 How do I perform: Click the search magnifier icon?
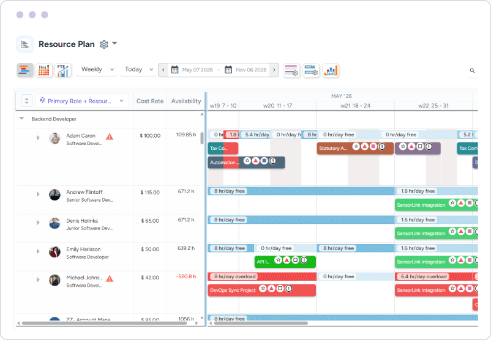(x=472, y=71)
